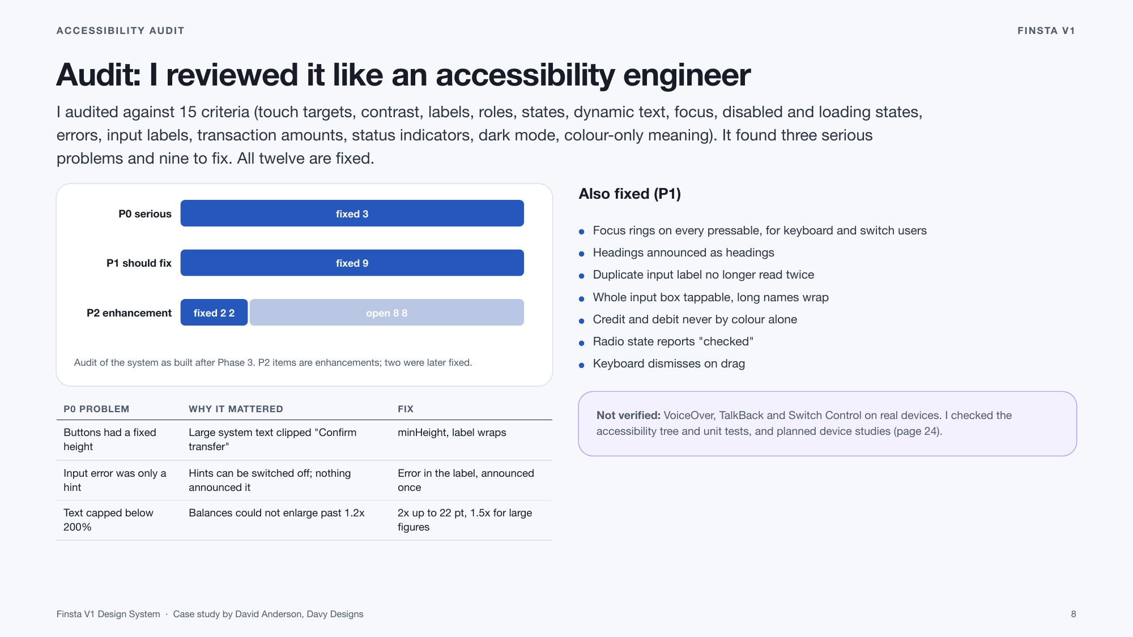Click the bullet beside 'Keyboard dismisses on drag'
This screenshot has height=637, width=1133.
[581, 365]
